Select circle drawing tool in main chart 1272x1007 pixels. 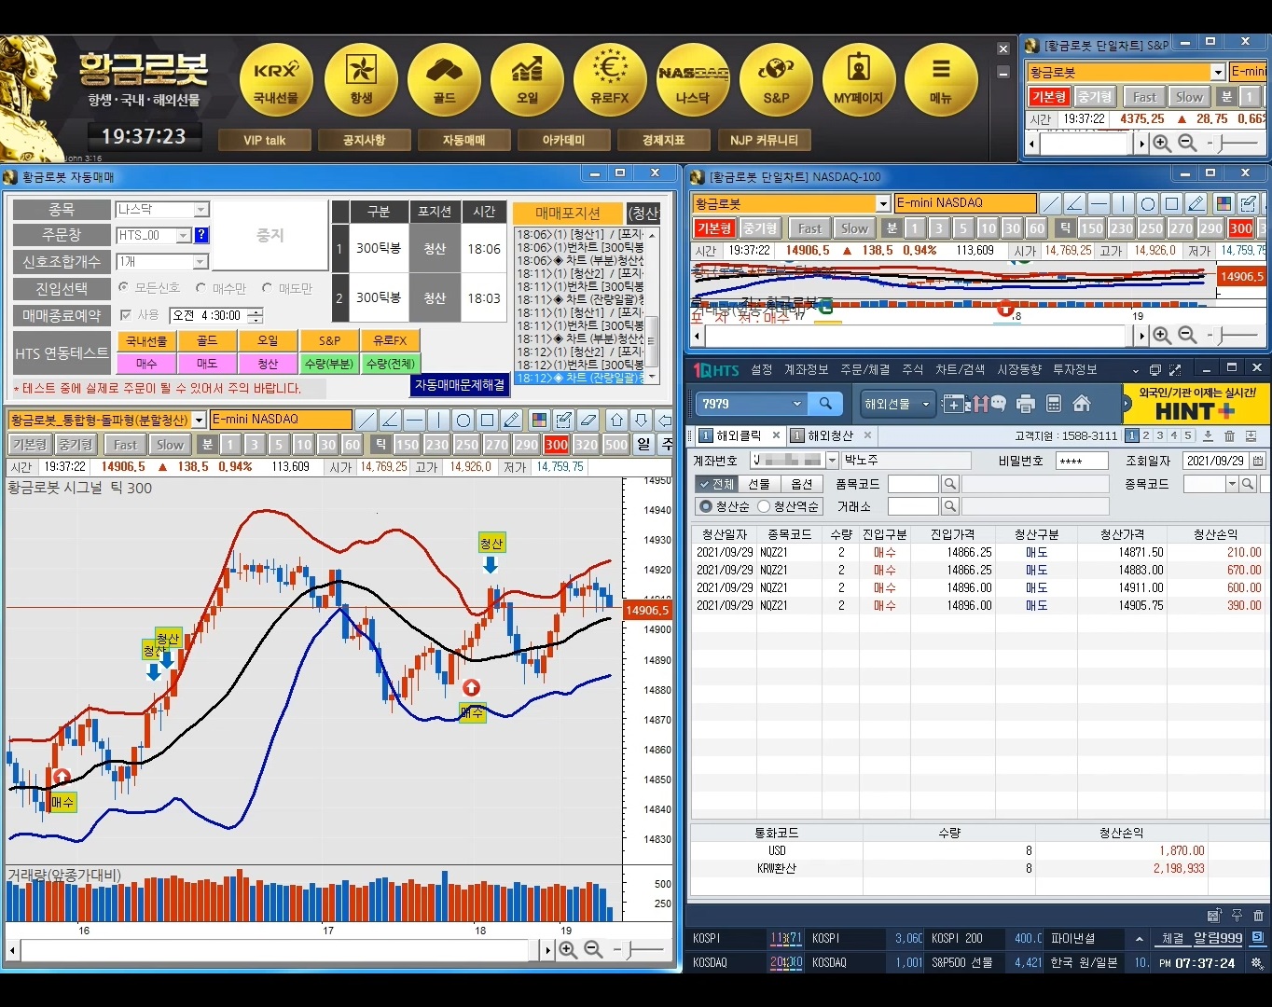[x=463, y=420]
